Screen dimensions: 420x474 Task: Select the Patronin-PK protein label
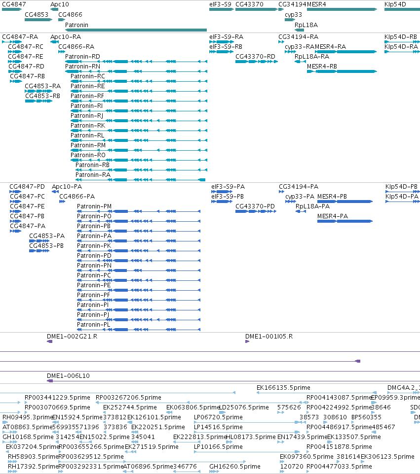click(x=94, y=246)
